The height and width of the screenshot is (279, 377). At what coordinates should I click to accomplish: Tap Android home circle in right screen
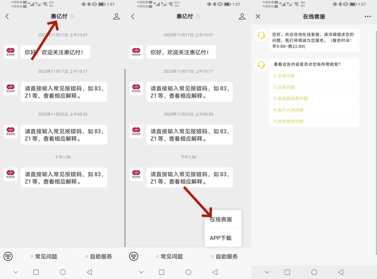coord(314,272)
